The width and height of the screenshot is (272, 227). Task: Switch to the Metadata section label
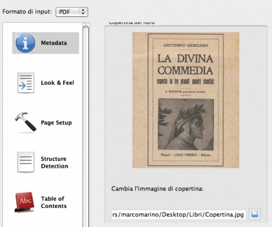coord(54,43)
